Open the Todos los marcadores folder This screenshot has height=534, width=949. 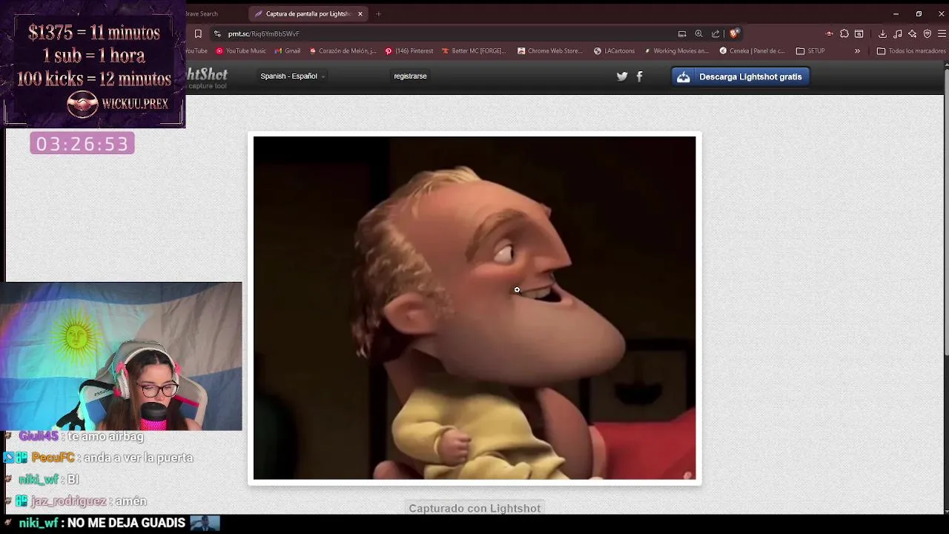tap(911, 51)
